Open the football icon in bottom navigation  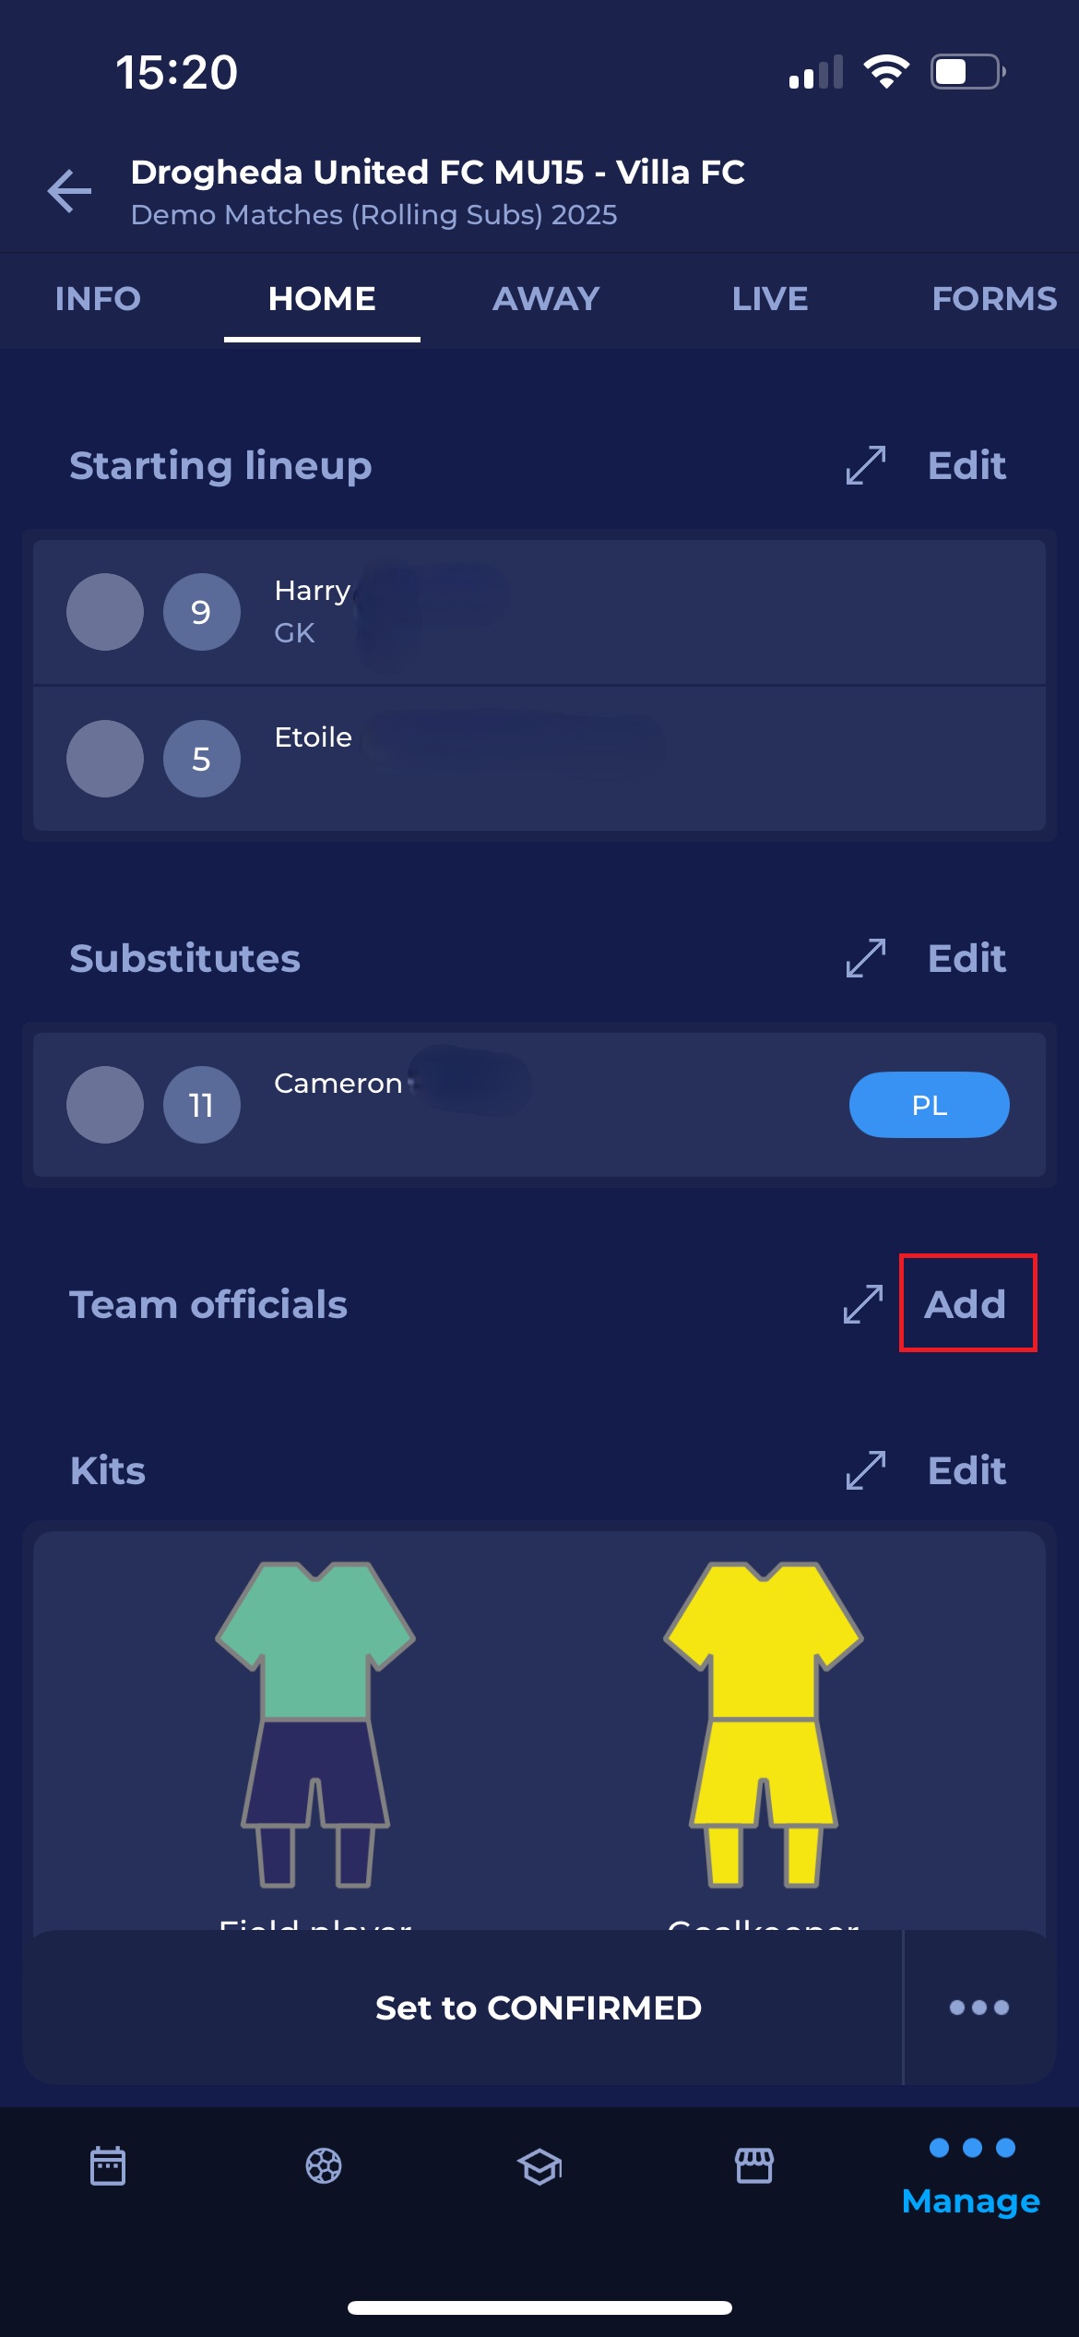[324, 2165]
